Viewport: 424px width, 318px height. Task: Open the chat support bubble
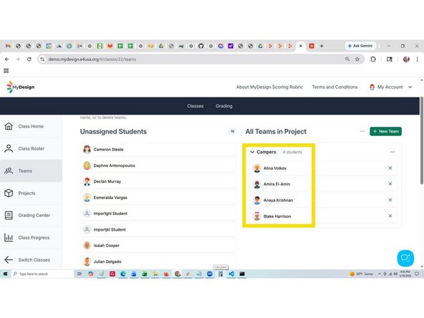[x=405, y=258]
